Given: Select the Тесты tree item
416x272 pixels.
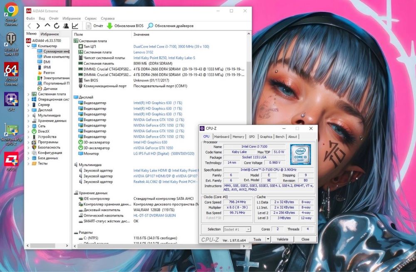Looking at the screenshot, I should [40, 164].
